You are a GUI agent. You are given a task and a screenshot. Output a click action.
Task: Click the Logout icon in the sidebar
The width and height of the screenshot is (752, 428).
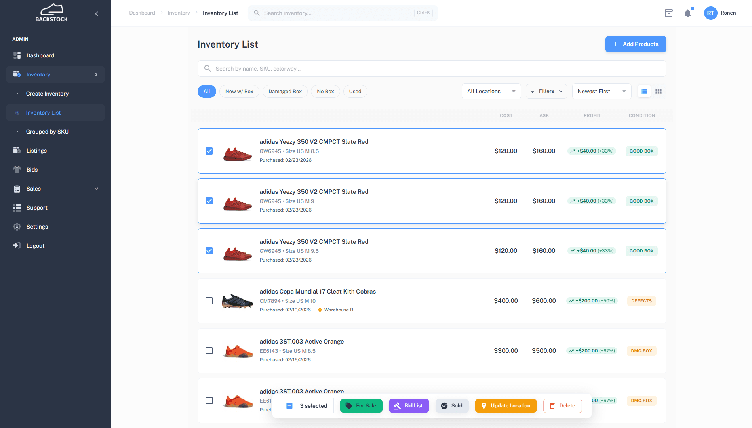click(17, 245)
